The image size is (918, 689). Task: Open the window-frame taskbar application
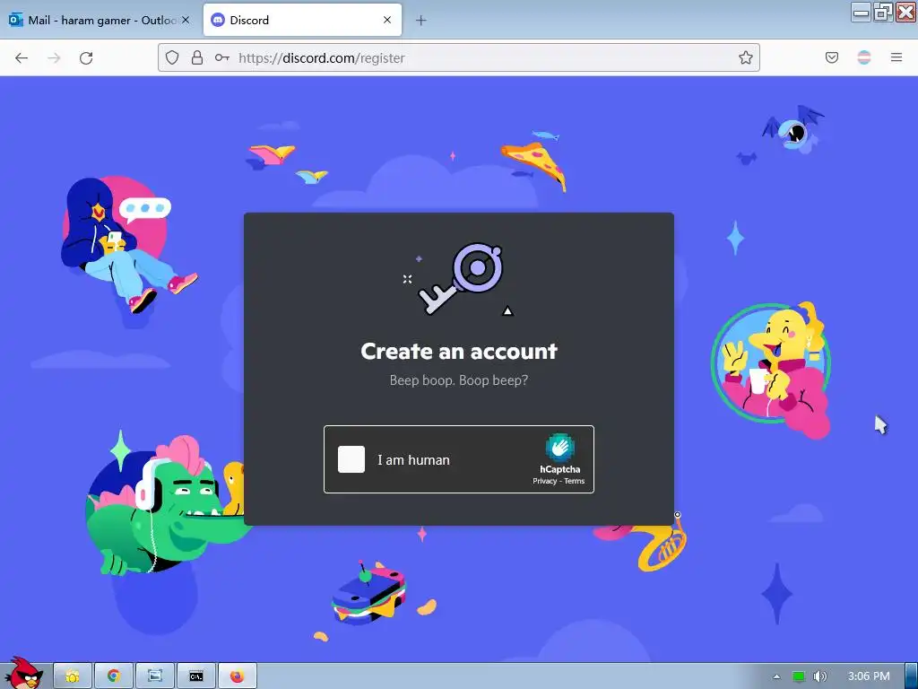pyautogui.click(x=154, y=676)
